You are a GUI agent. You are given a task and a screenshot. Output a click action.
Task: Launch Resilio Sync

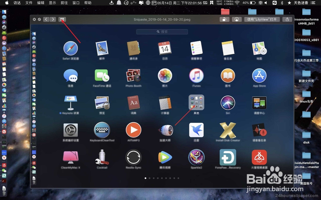tap(134, 157)
